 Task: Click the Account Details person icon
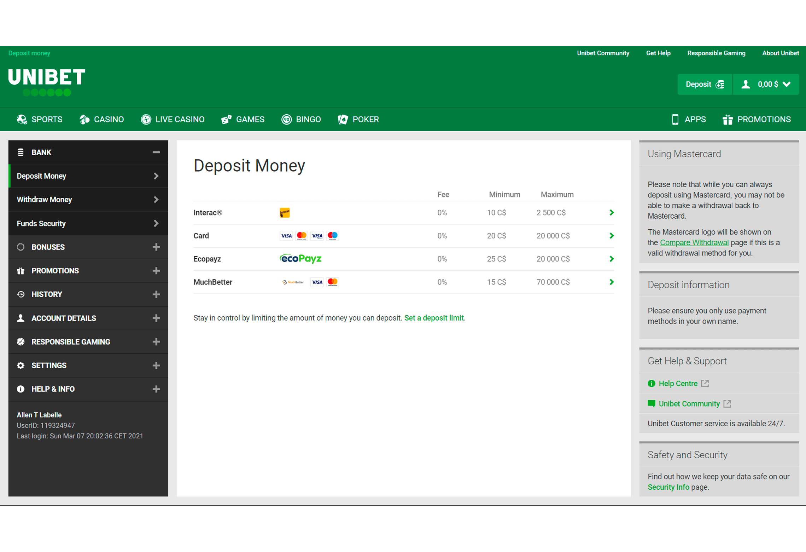21,318
